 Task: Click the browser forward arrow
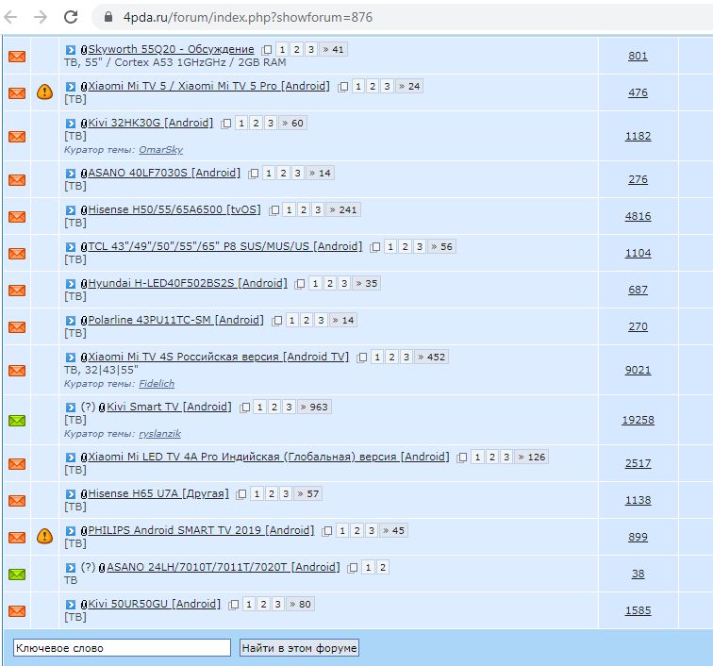pyautogui.click(x=41, y=17)
